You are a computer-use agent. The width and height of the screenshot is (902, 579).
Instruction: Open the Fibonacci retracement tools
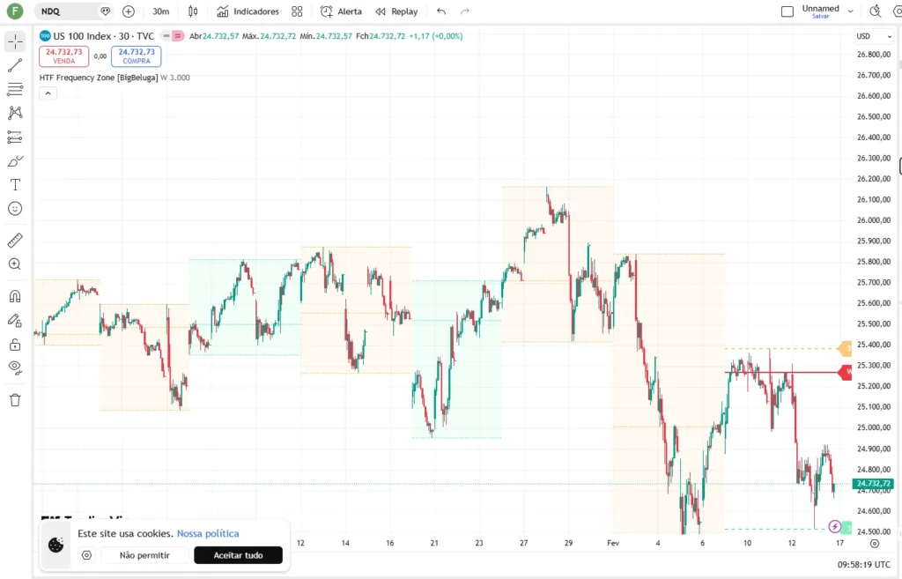pos(15,89)
